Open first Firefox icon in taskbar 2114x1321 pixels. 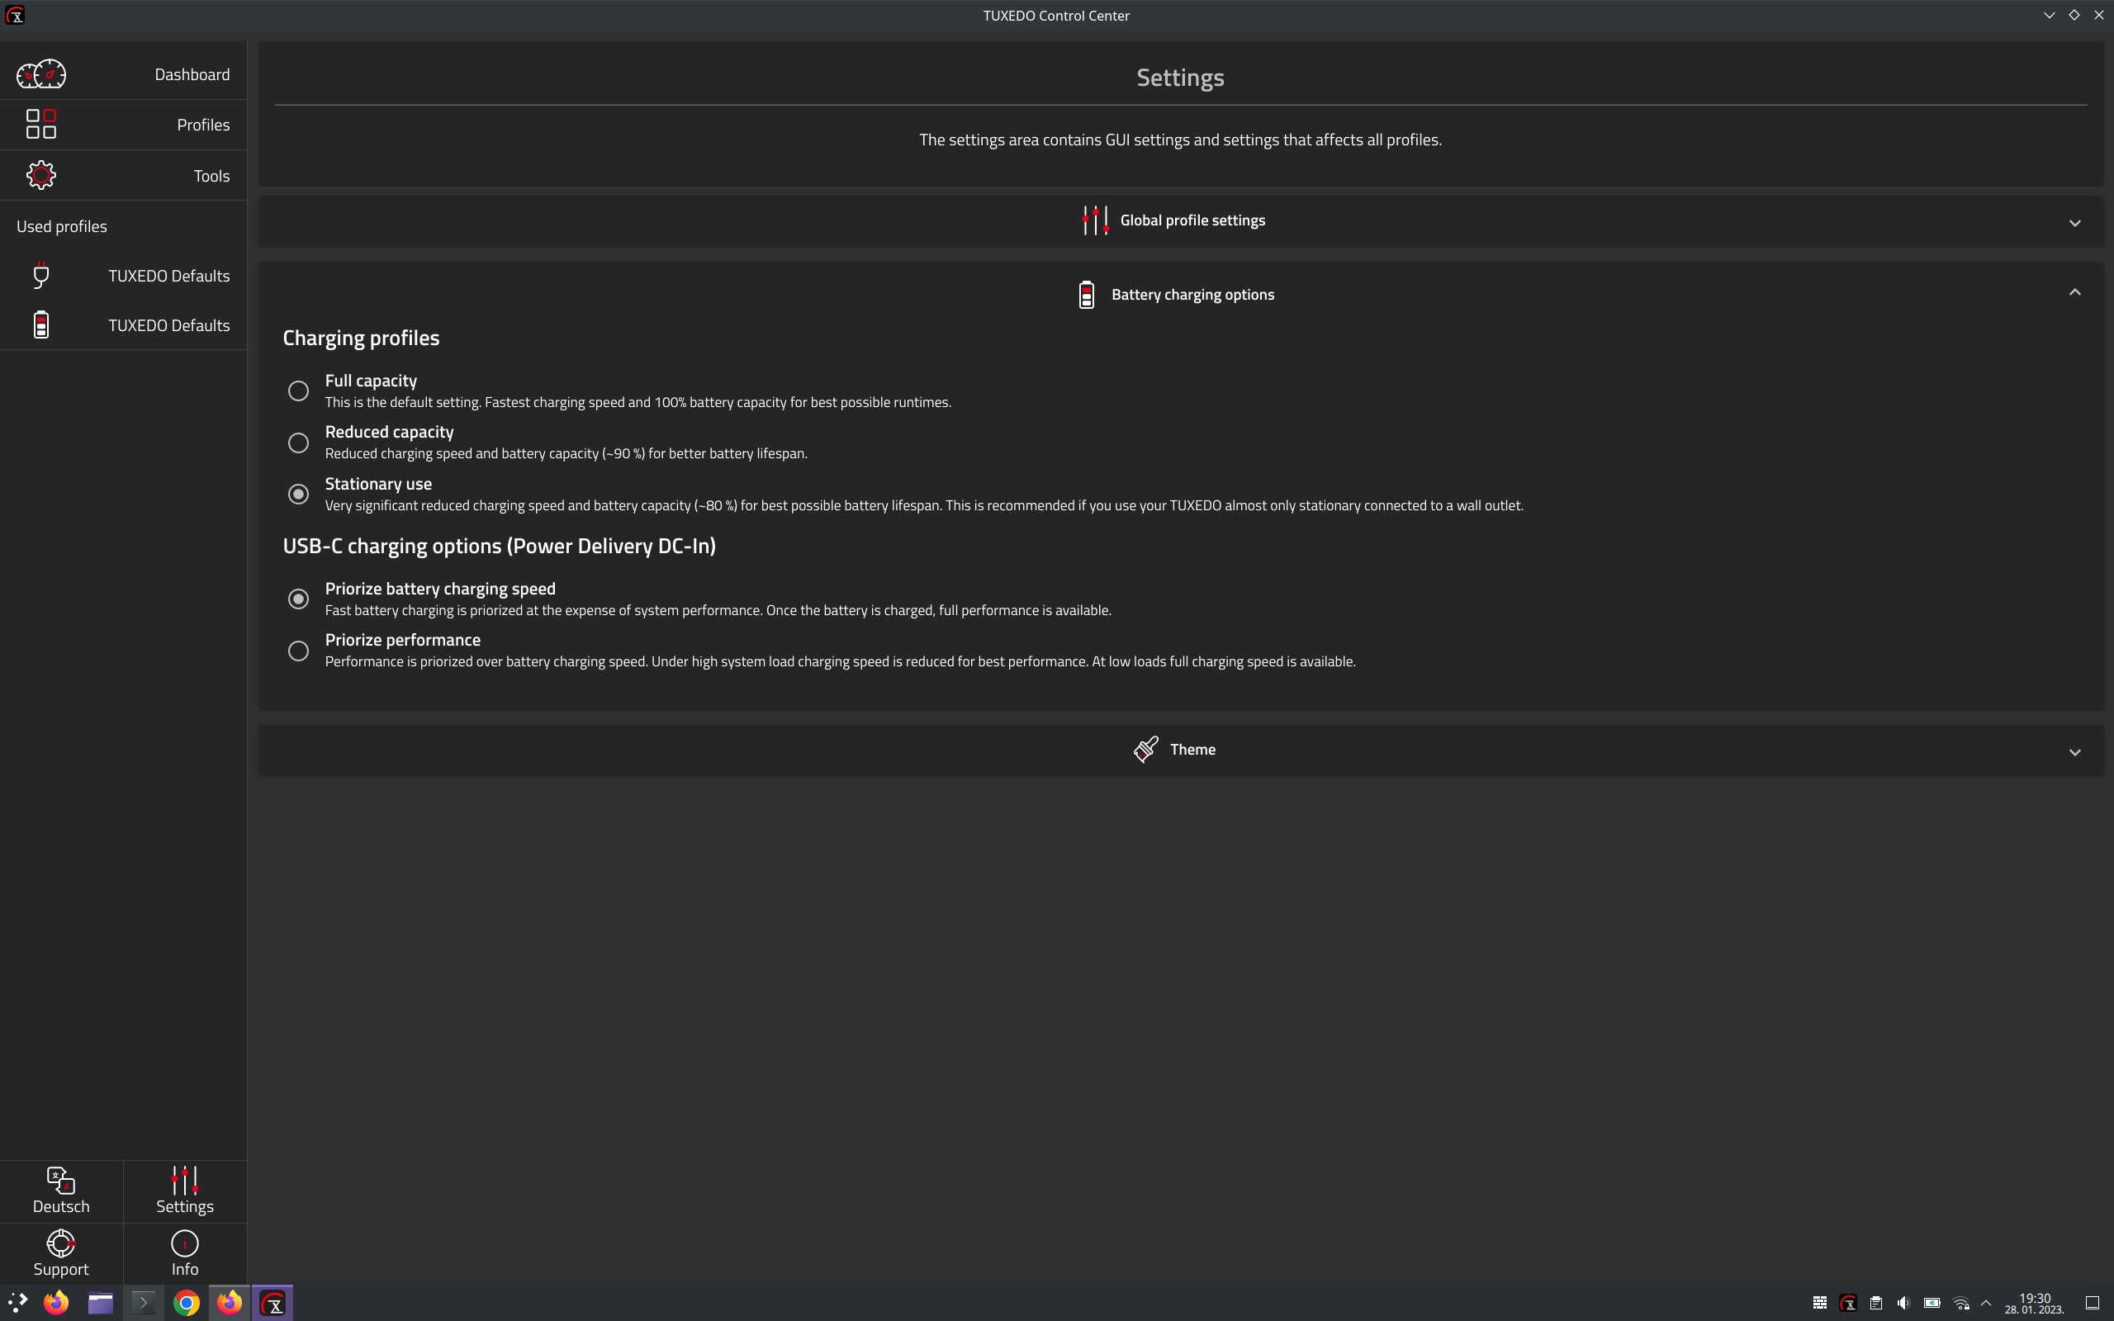pos(57,1303)
